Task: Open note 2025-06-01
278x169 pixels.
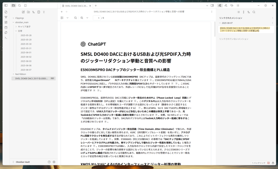Action: coord(26,53)
